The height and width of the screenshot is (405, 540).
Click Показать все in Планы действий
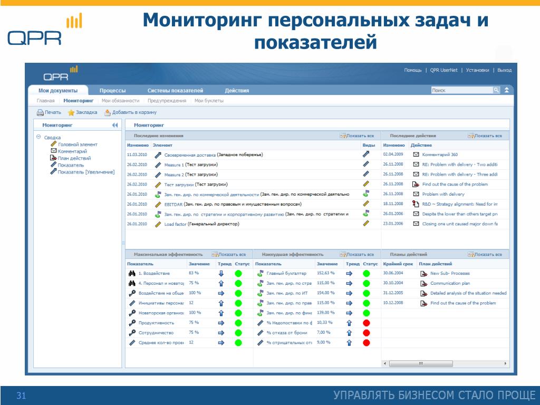coord(485,255)
